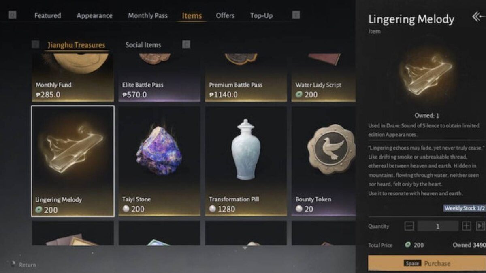Click the quantity input field
This screenshot has width=486, height=273.
(x=438, y=226)
